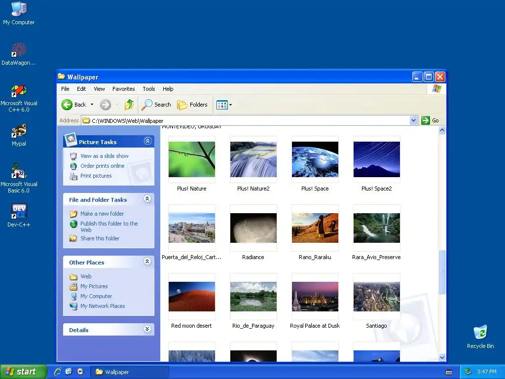Expand the Details panel

click(x=147, y=329)
